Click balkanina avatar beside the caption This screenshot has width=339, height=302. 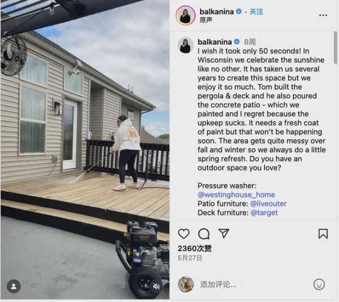185,45
